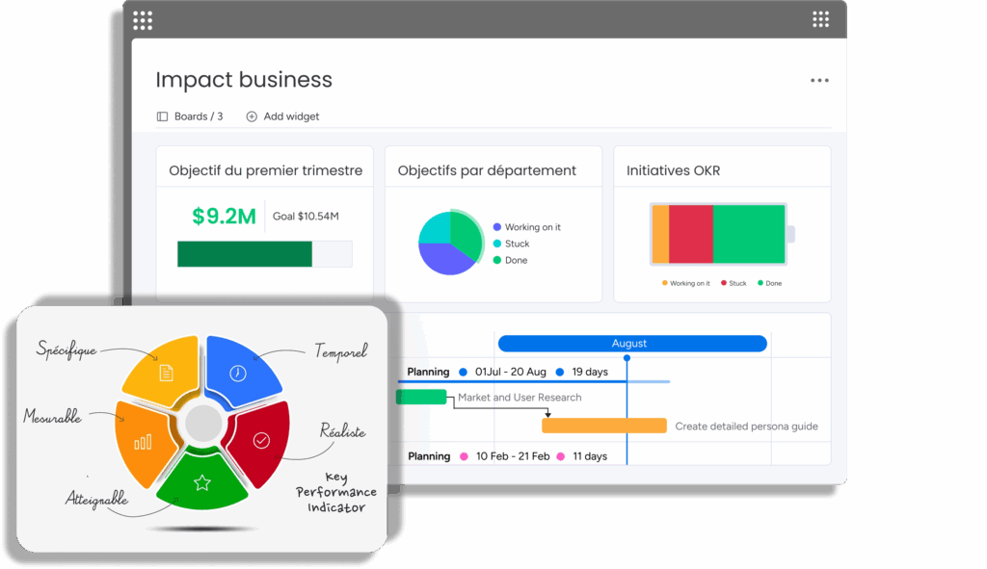Viewport: 987px width, 569px height.
Task: Click the green segment of OKR battery
Action: coord(749,234)
